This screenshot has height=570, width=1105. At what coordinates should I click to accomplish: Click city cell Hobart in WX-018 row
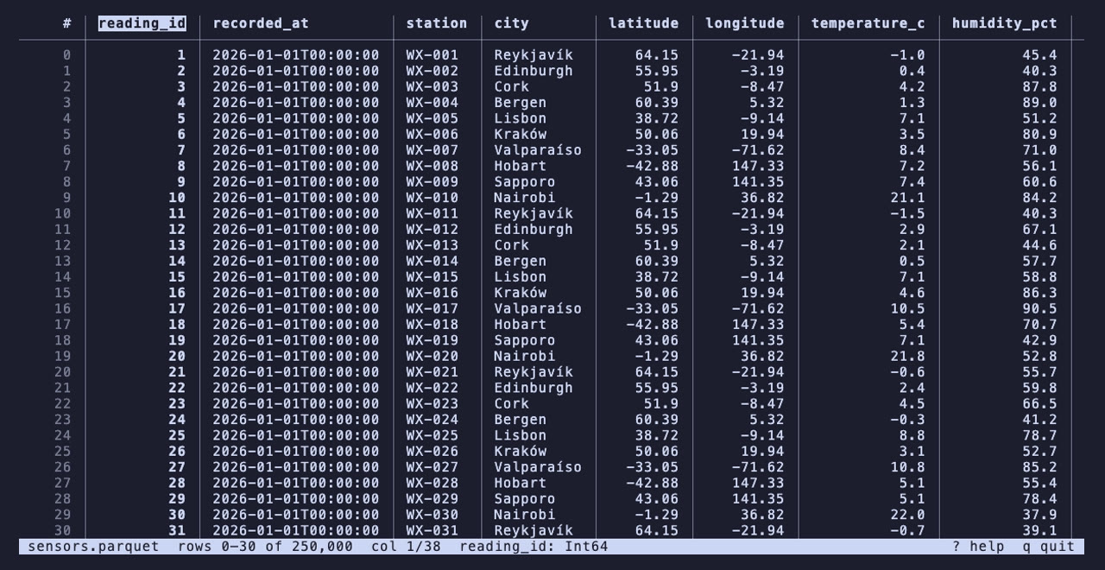(x=521, y=325)
